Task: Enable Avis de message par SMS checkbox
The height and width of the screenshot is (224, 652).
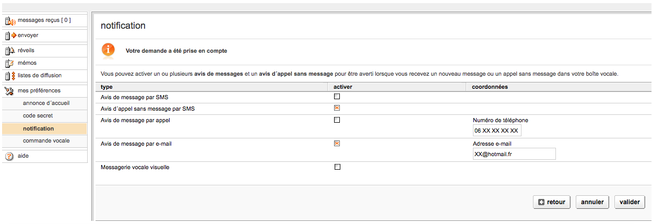Action: tap(337, 97)
